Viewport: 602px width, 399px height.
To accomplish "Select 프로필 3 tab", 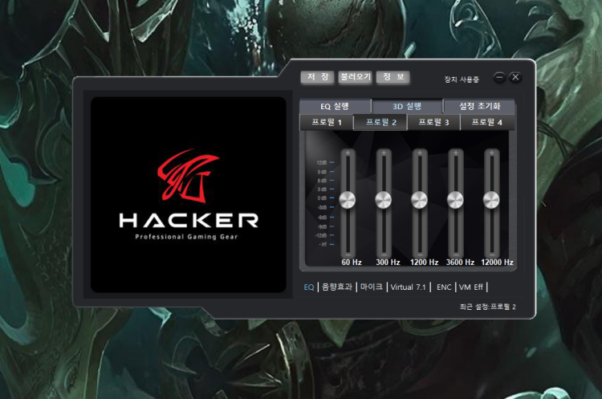I will tap(433, 123).
